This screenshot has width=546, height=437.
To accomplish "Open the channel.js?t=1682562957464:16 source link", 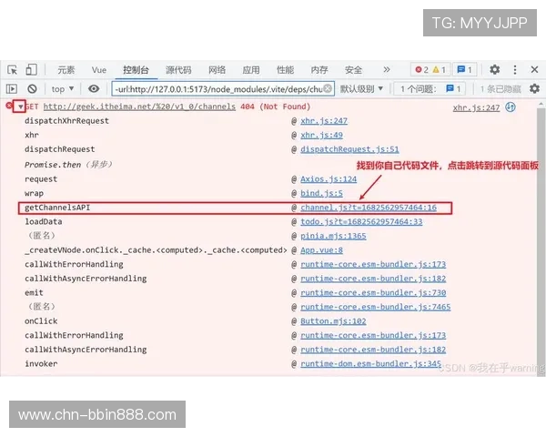I will (368, 208).
